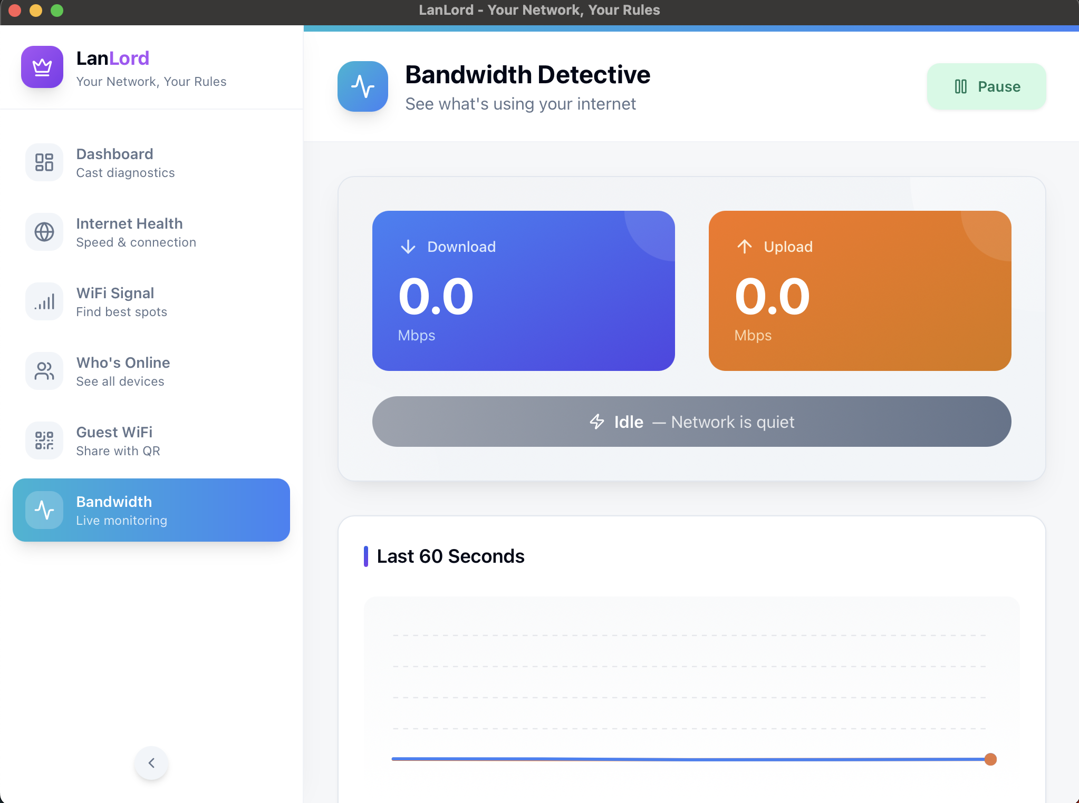1079x803 pixels.
Task: Click the Guest WiFi QR code icon
Action: pyautogui.click(x=44, y=440)
